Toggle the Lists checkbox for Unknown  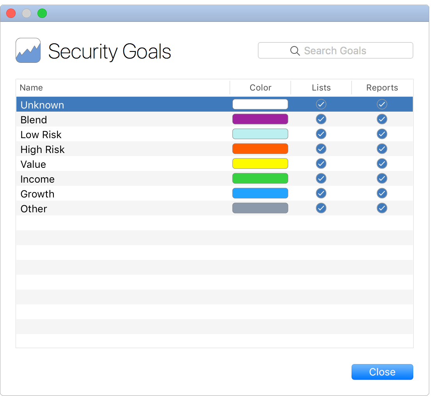coord(321,104)
